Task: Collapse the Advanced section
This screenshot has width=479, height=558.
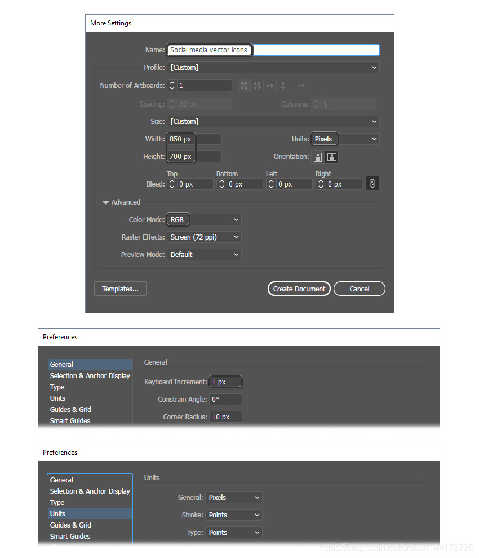Action: pyautogui.click(x=105, y=202)
